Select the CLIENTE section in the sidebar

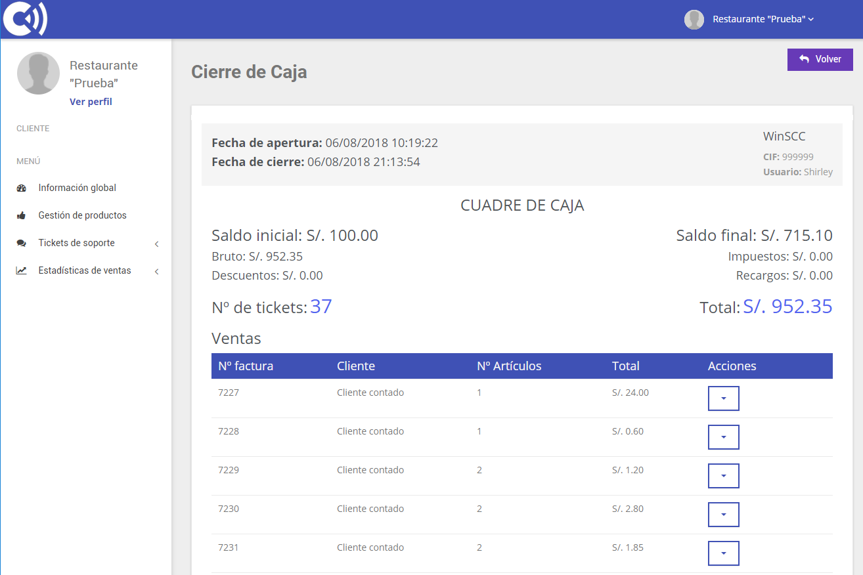click(32, 128)
